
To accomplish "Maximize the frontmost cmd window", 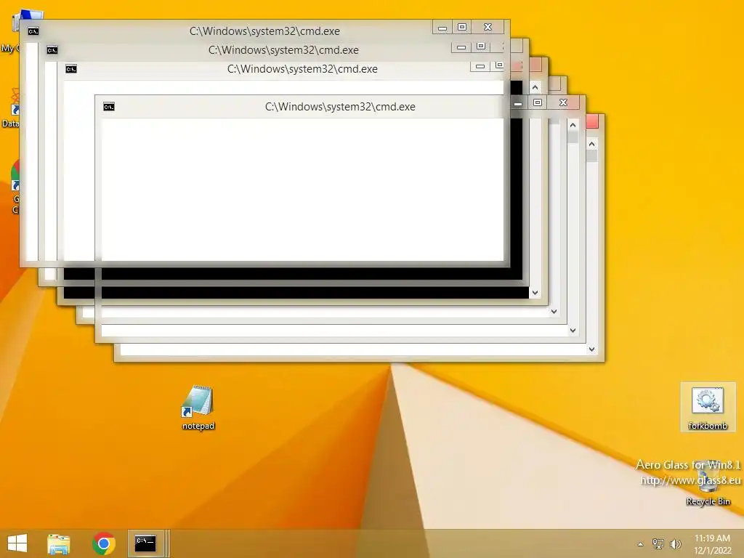I will coord(538,102).
